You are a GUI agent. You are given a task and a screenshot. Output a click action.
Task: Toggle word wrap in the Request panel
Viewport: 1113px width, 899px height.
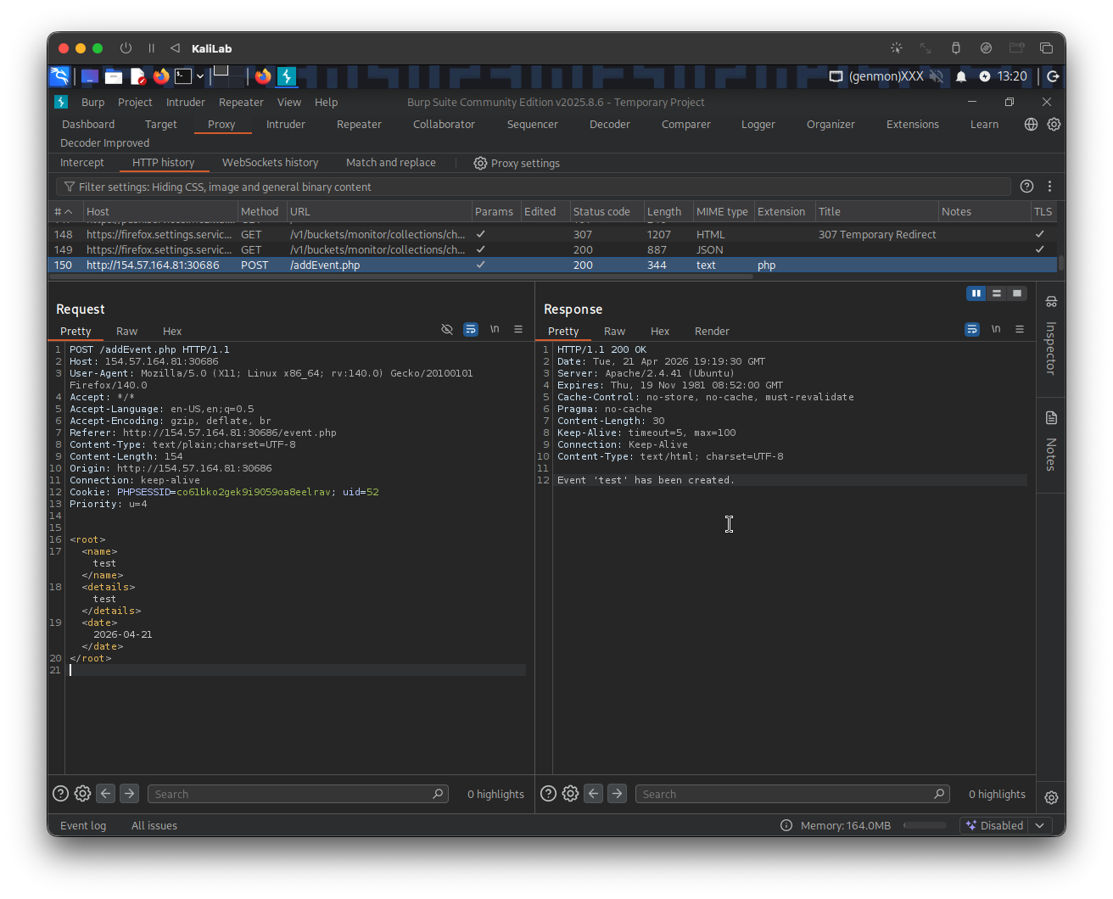(x=471, y=329)
